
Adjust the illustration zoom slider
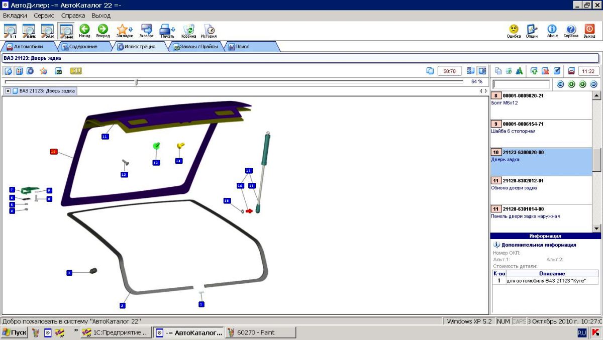tap(136, 82)
